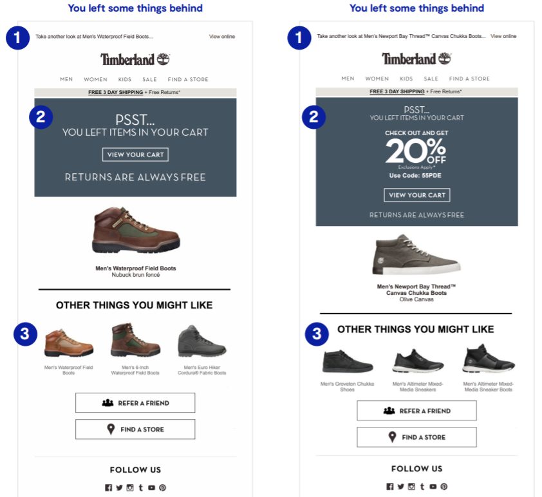Click the Timberland tree logo in the right email
Screen dimensions: 542x497
[x=444, y=58]
